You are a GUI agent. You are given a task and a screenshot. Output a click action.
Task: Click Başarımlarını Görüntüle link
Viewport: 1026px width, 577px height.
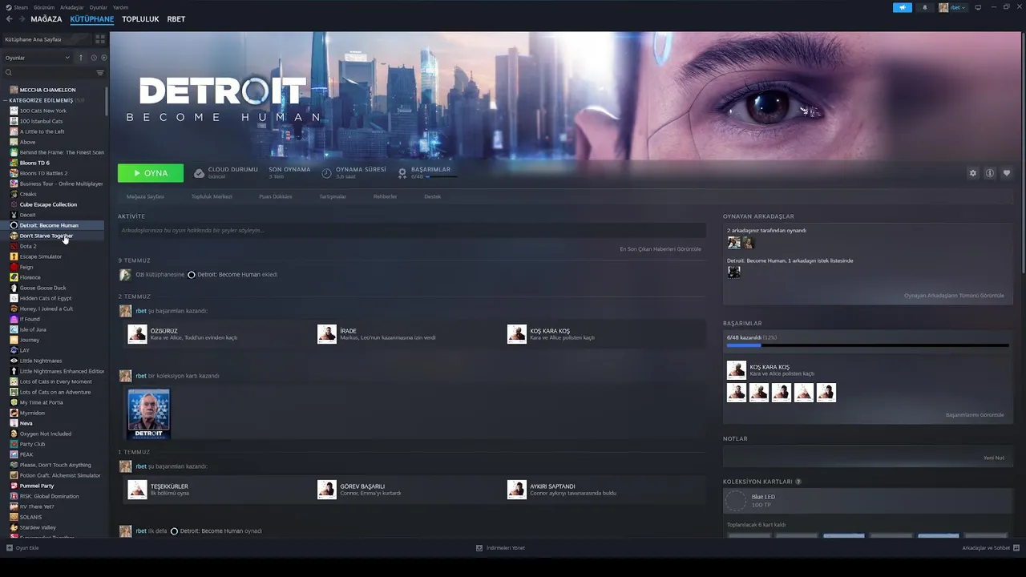[975, 415]
